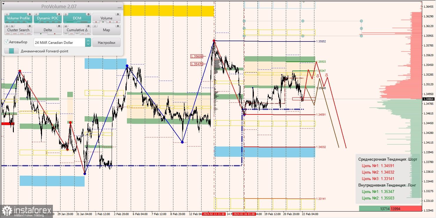Viewport: 436px width, 218px height.
Task: Toggle the Dynamic POC indicator
Action: pos(48,18)
